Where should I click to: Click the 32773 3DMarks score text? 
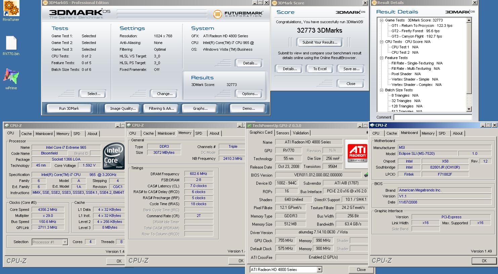(320, 30)
